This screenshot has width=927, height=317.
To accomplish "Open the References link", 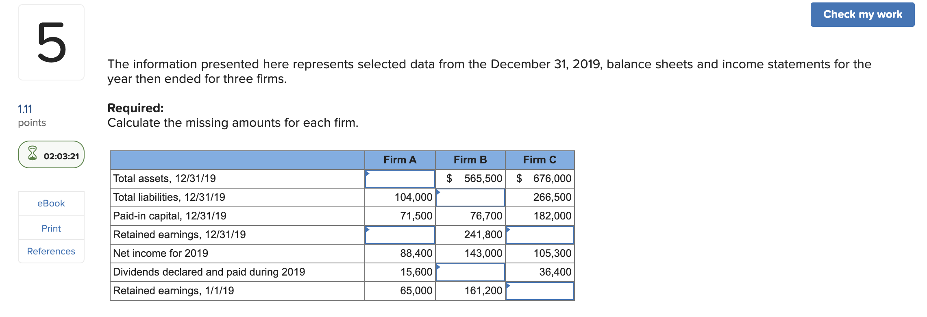I will 51,251.
